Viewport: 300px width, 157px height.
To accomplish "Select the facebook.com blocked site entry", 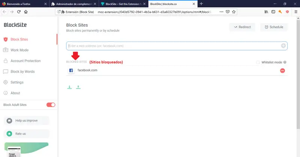I will tap(177, 70).
